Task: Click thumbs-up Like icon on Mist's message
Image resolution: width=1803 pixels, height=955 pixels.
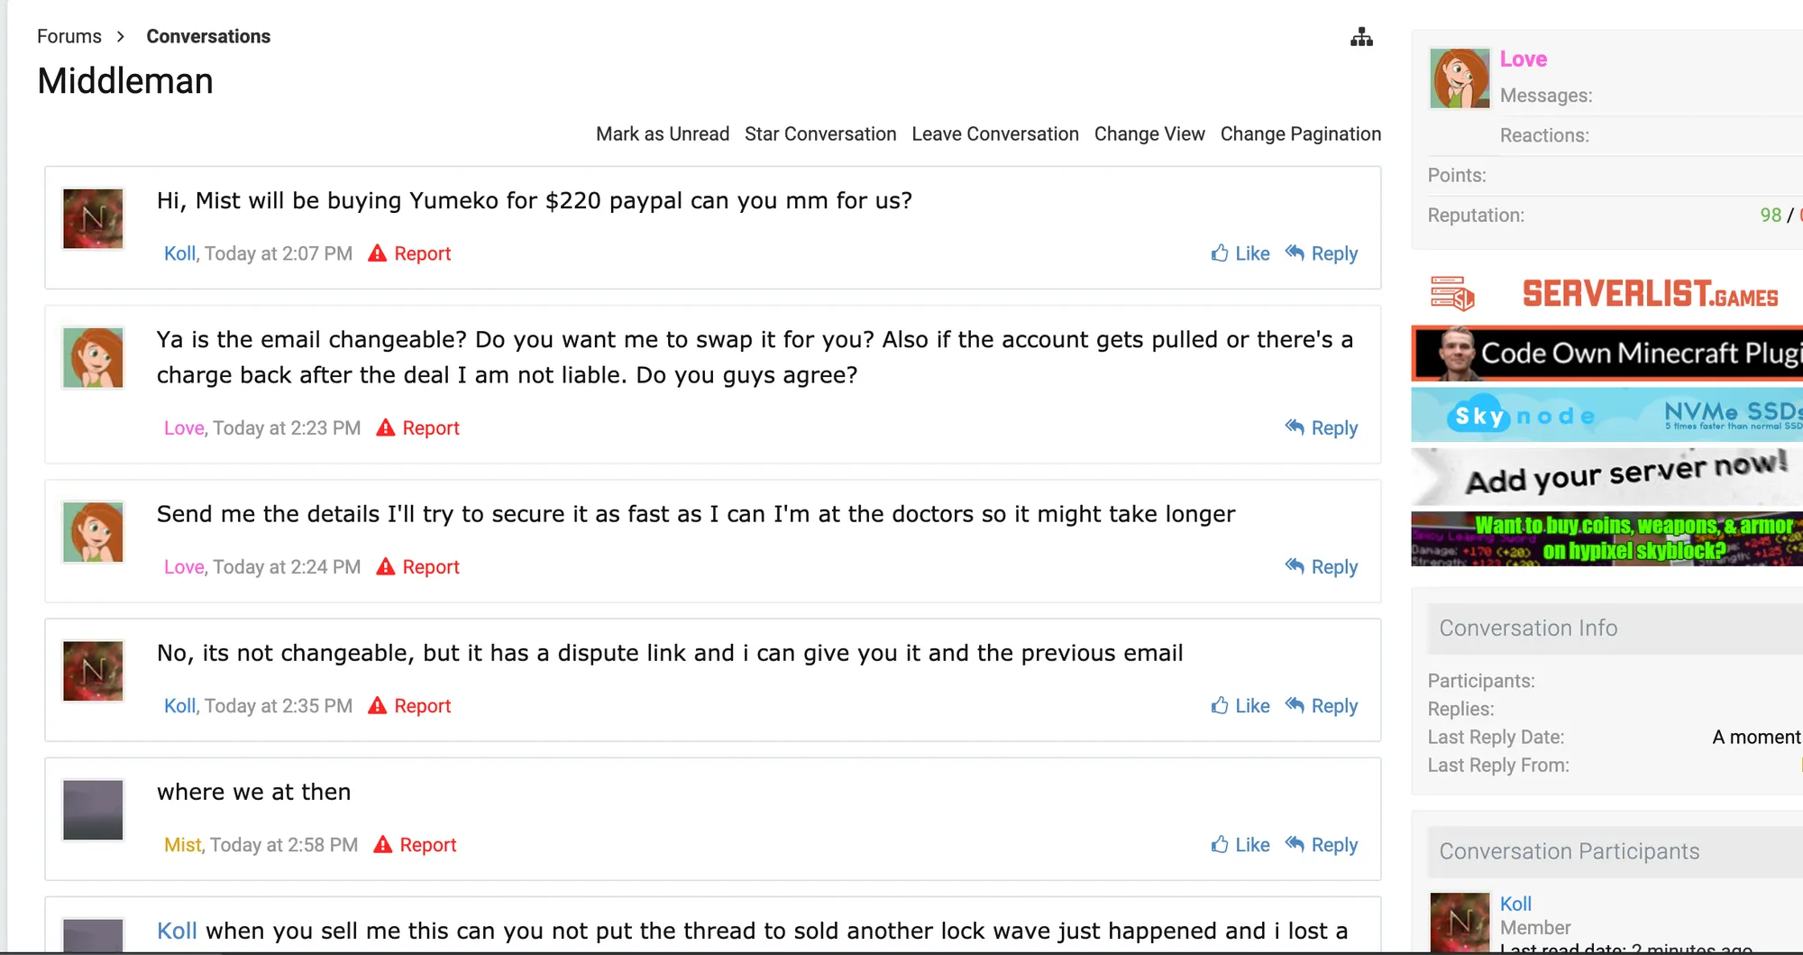Action: coord(1220,844)
